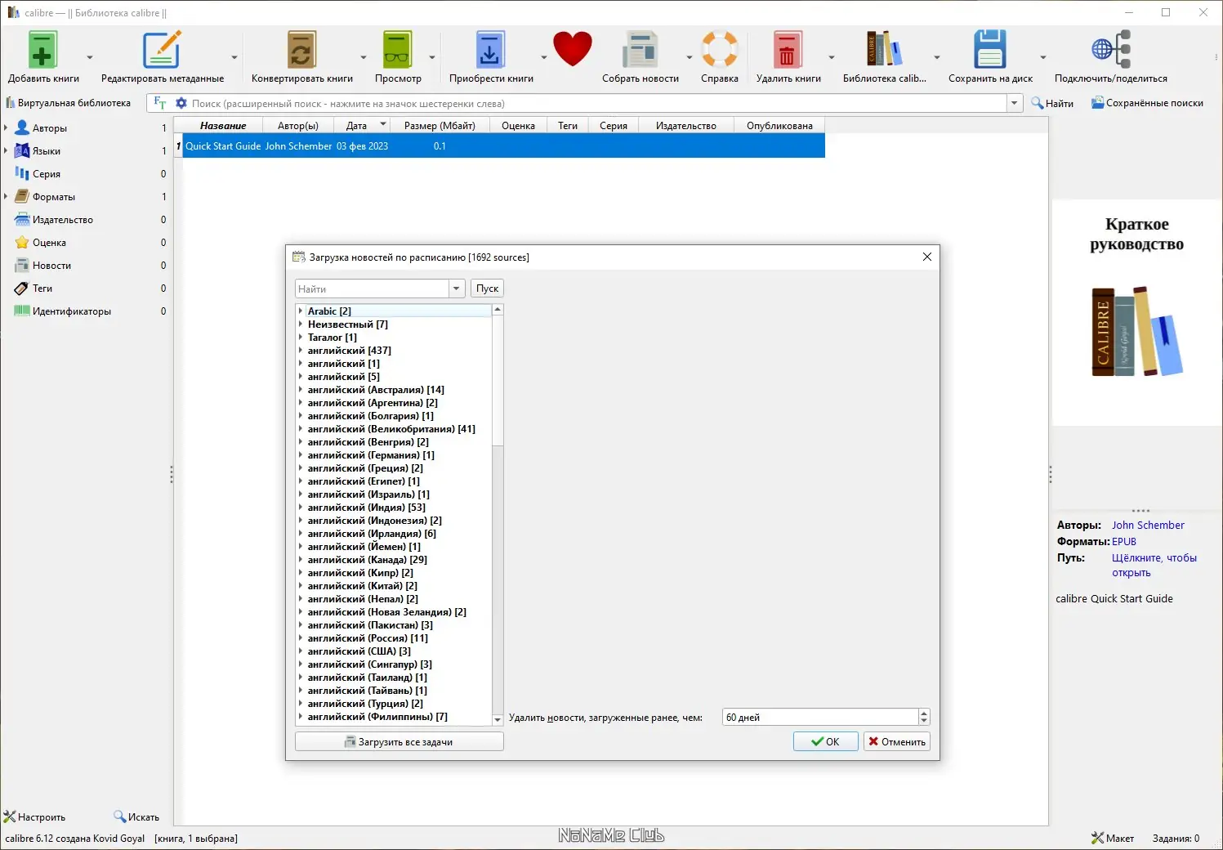Select Identifiers category in tag browser

[x=72, y=311]
